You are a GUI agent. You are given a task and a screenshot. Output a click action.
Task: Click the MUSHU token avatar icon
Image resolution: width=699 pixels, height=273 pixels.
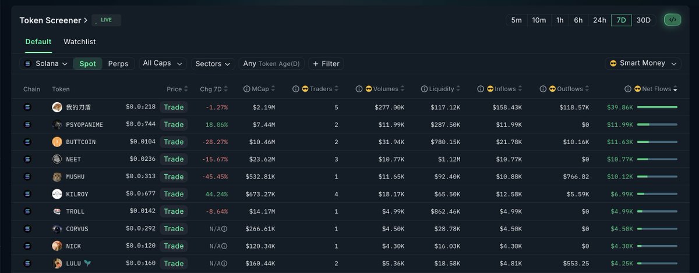(x=57, y=177)
